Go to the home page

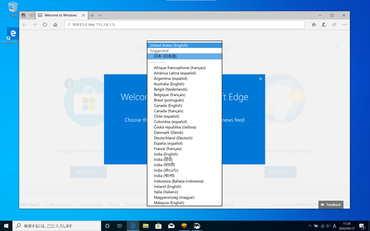(55, 24)
